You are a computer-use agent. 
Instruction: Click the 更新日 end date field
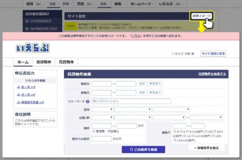(x=126, y=93)
